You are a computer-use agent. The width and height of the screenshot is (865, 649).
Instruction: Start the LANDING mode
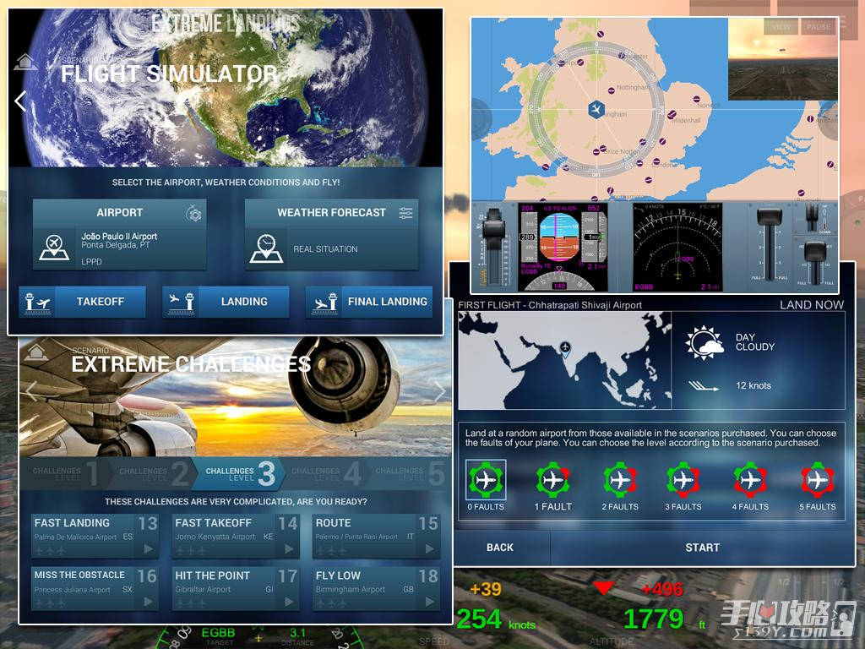point(226,302)
